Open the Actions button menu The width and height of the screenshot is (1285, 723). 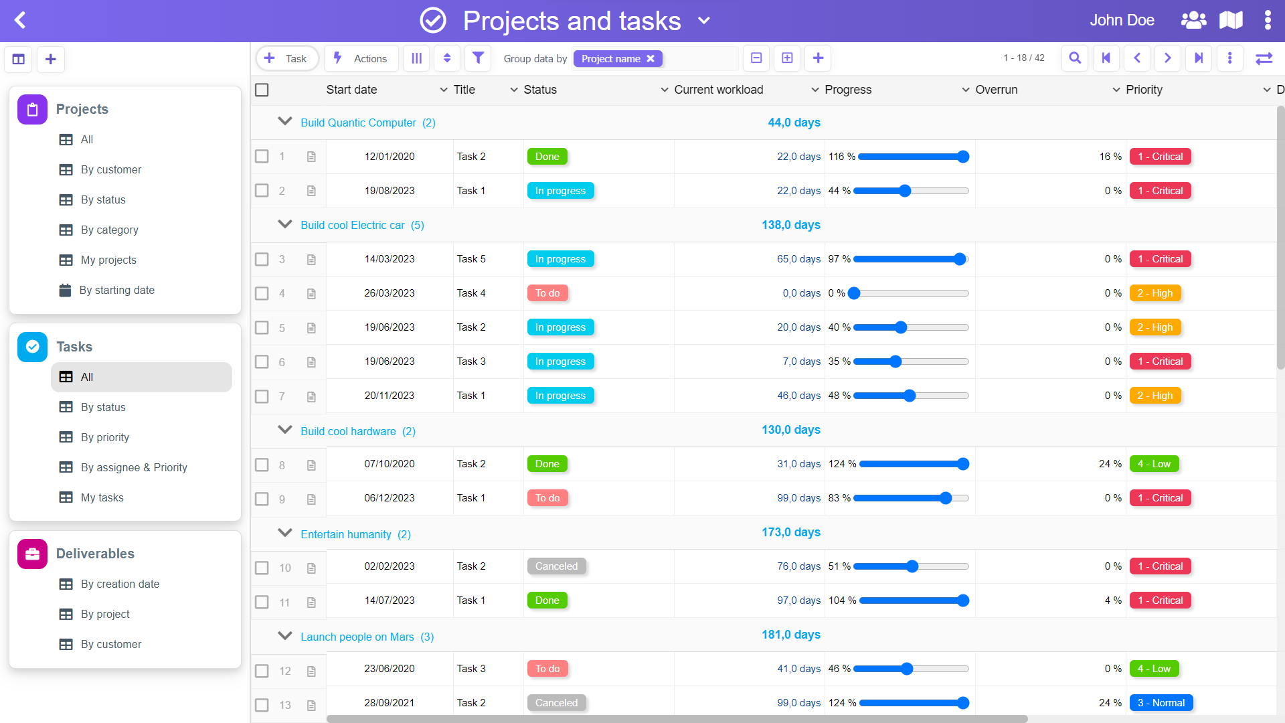pyautogui.click(x=361, y=58)
